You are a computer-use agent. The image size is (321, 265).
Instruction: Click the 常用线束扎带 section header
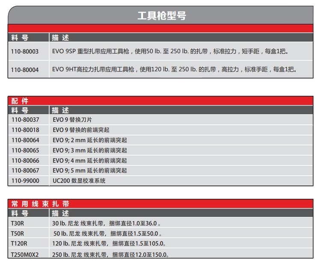(40, 203)
